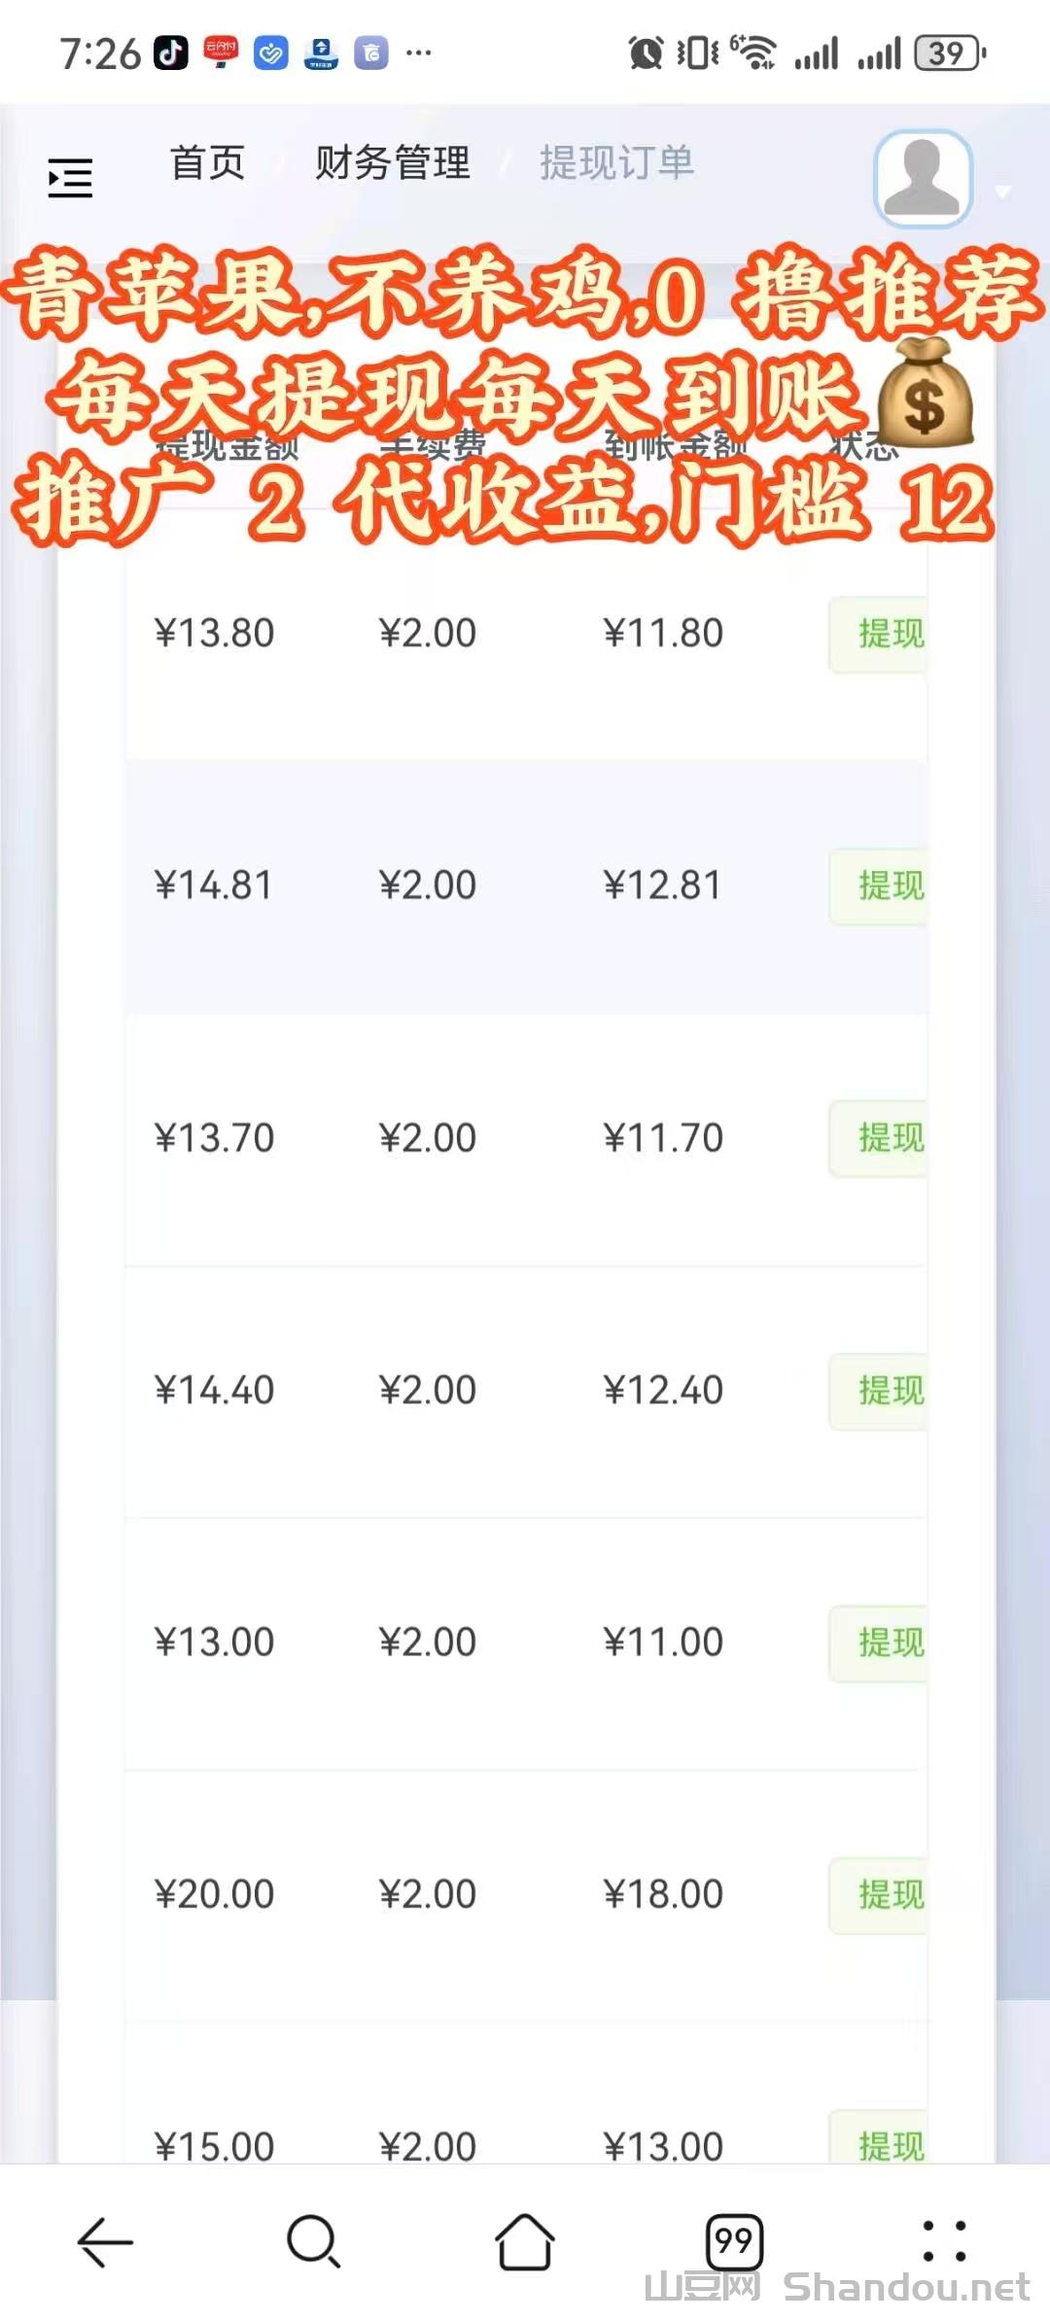Image resolution: width=1050 pixels, height=2320 pixels.
Task: Open the 99 tabs switcher
Action: 734,2241
